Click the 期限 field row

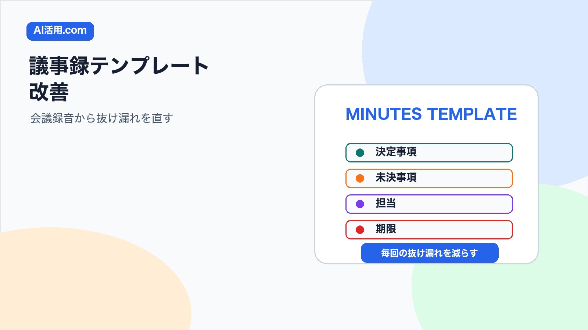pos(429,230)
